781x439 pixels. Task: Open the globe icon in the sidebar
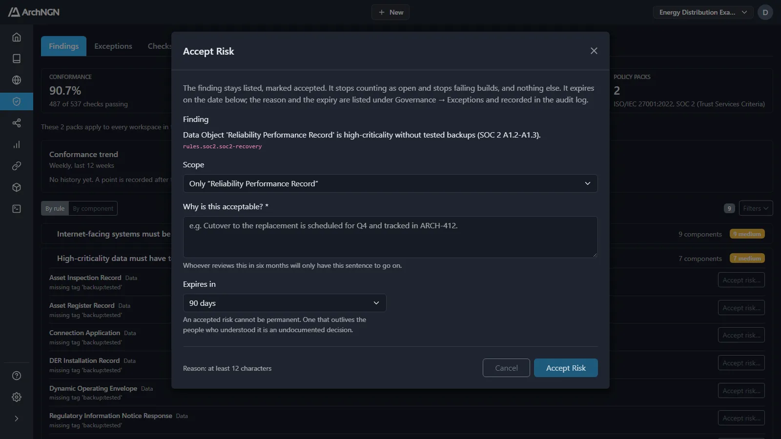(x=17, y=80)
